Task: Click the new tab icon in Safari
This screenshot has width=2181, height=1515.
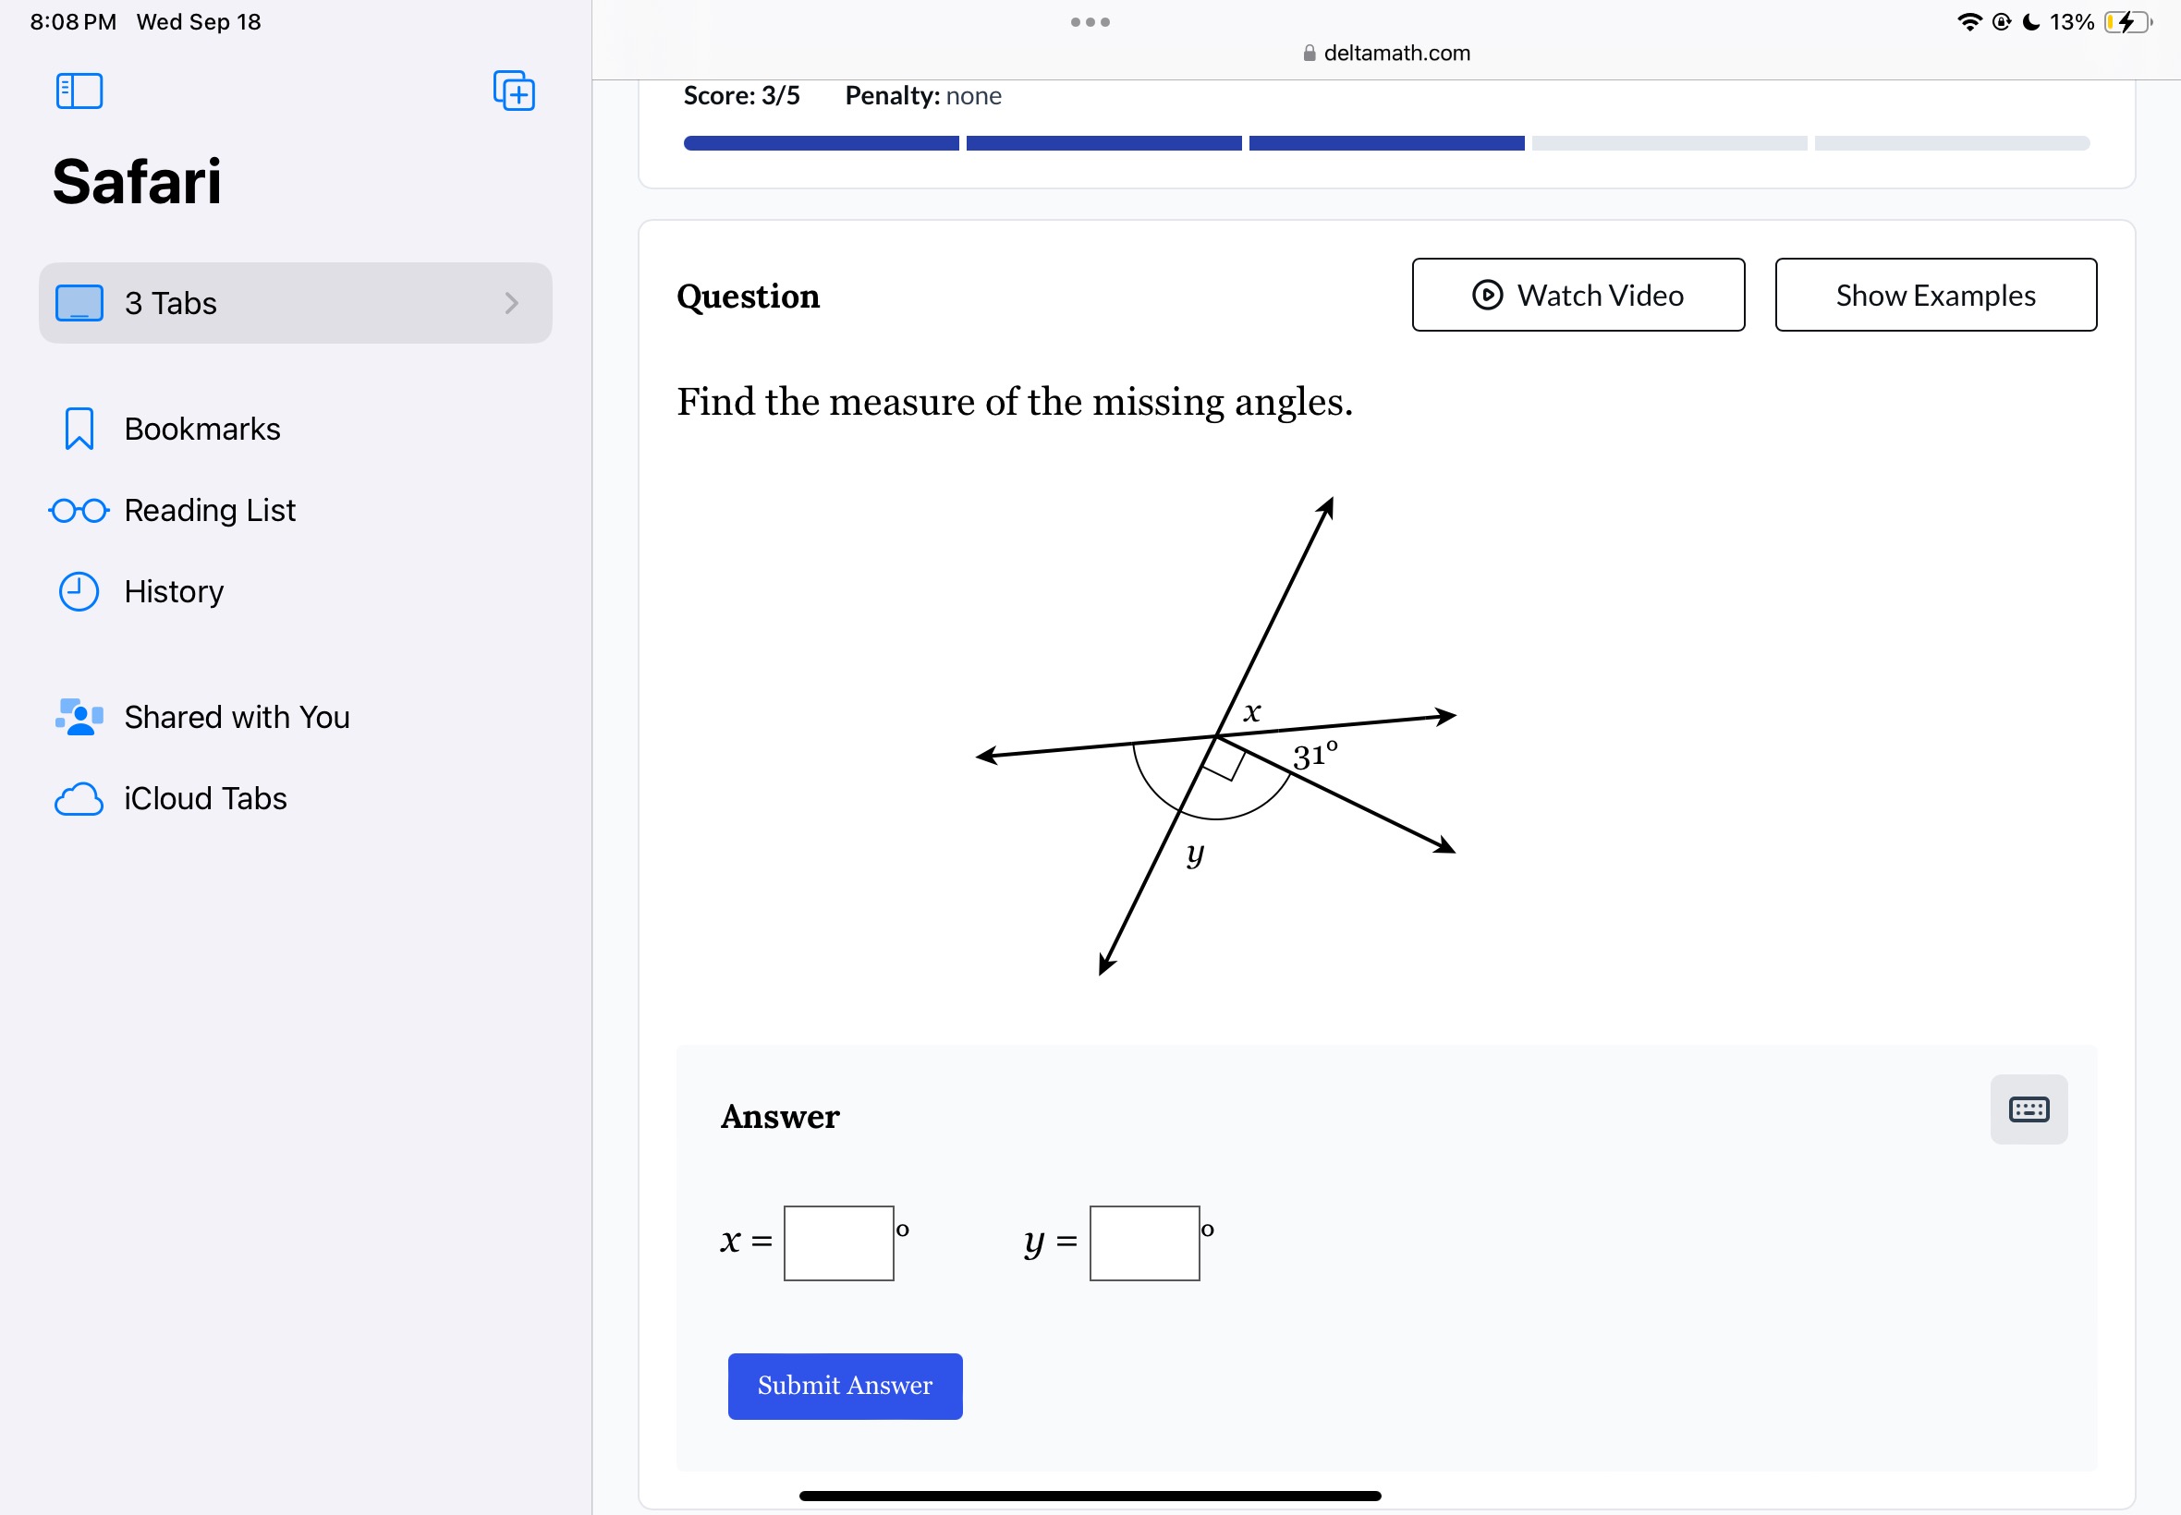Action: [x=514, y=91]
